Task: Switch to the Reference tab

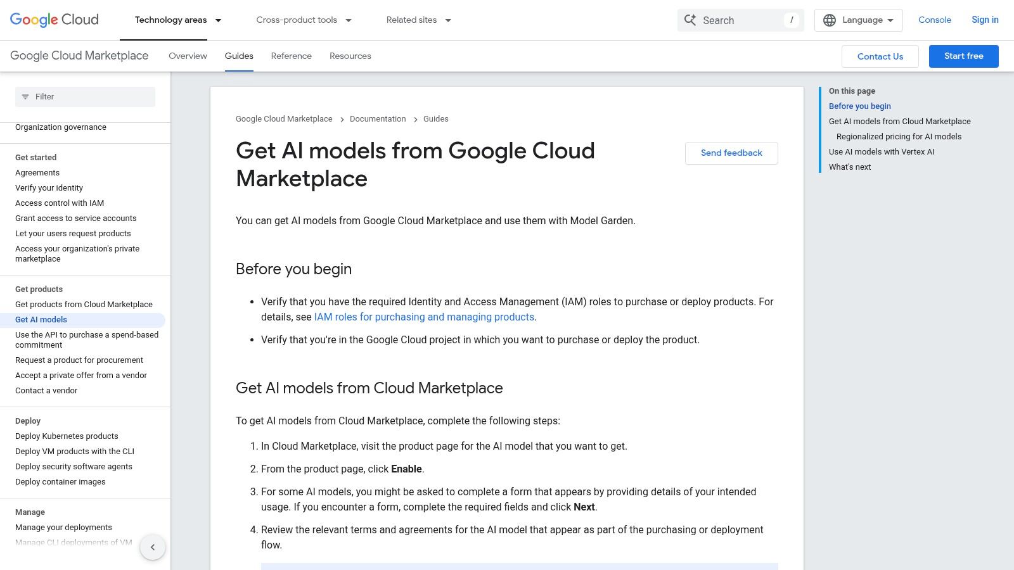Action: (291, 56)
